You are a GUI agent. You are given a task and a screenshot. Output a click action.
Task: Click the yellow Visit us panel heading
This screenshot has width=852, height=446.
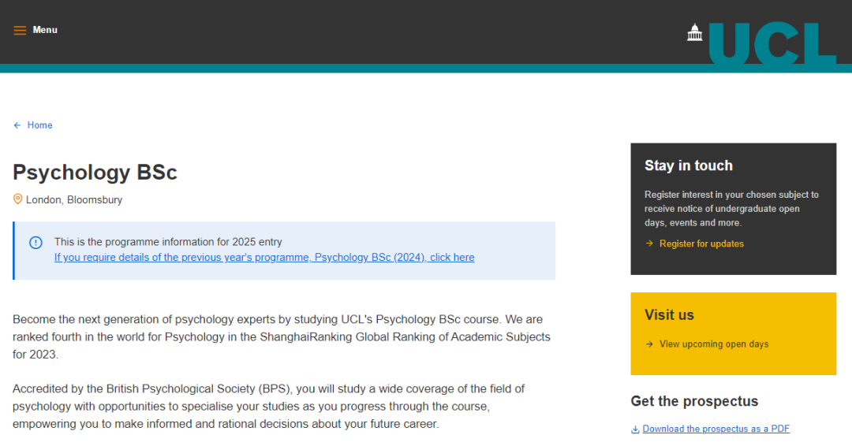[670, 314]
